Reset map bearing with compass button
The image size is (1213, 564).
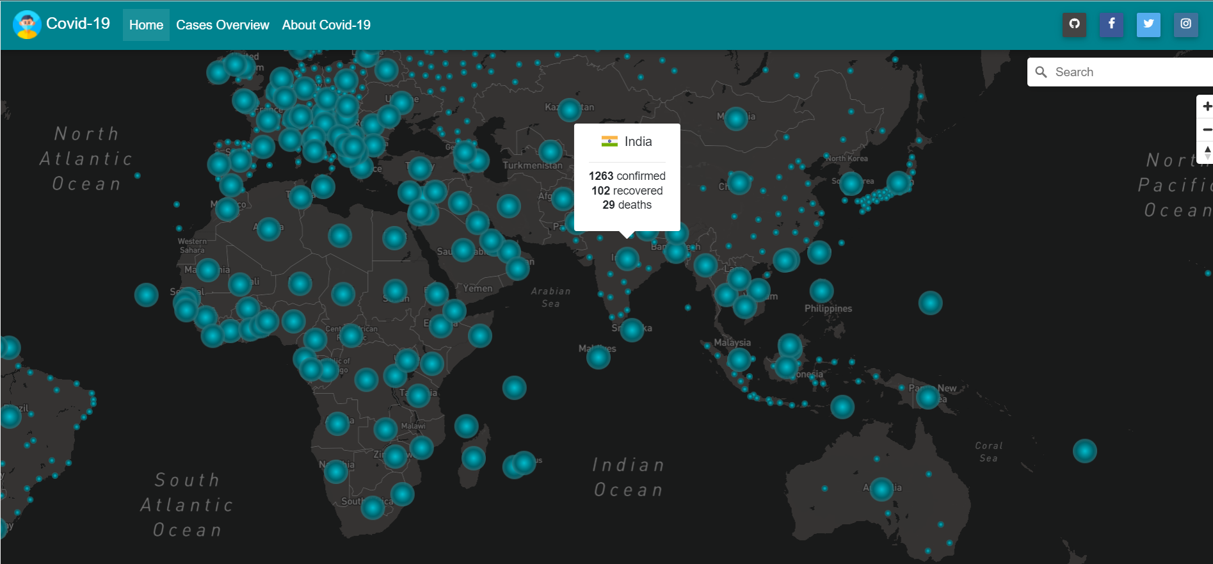pos(1206,152)
